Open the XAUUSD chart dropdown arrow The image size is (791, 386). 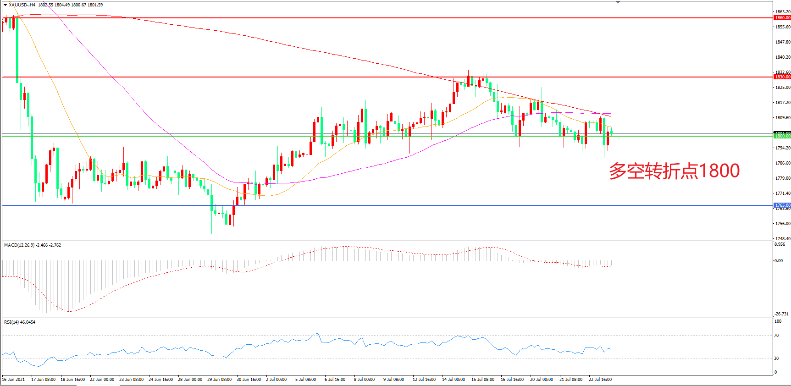click(x=5, y=5)
